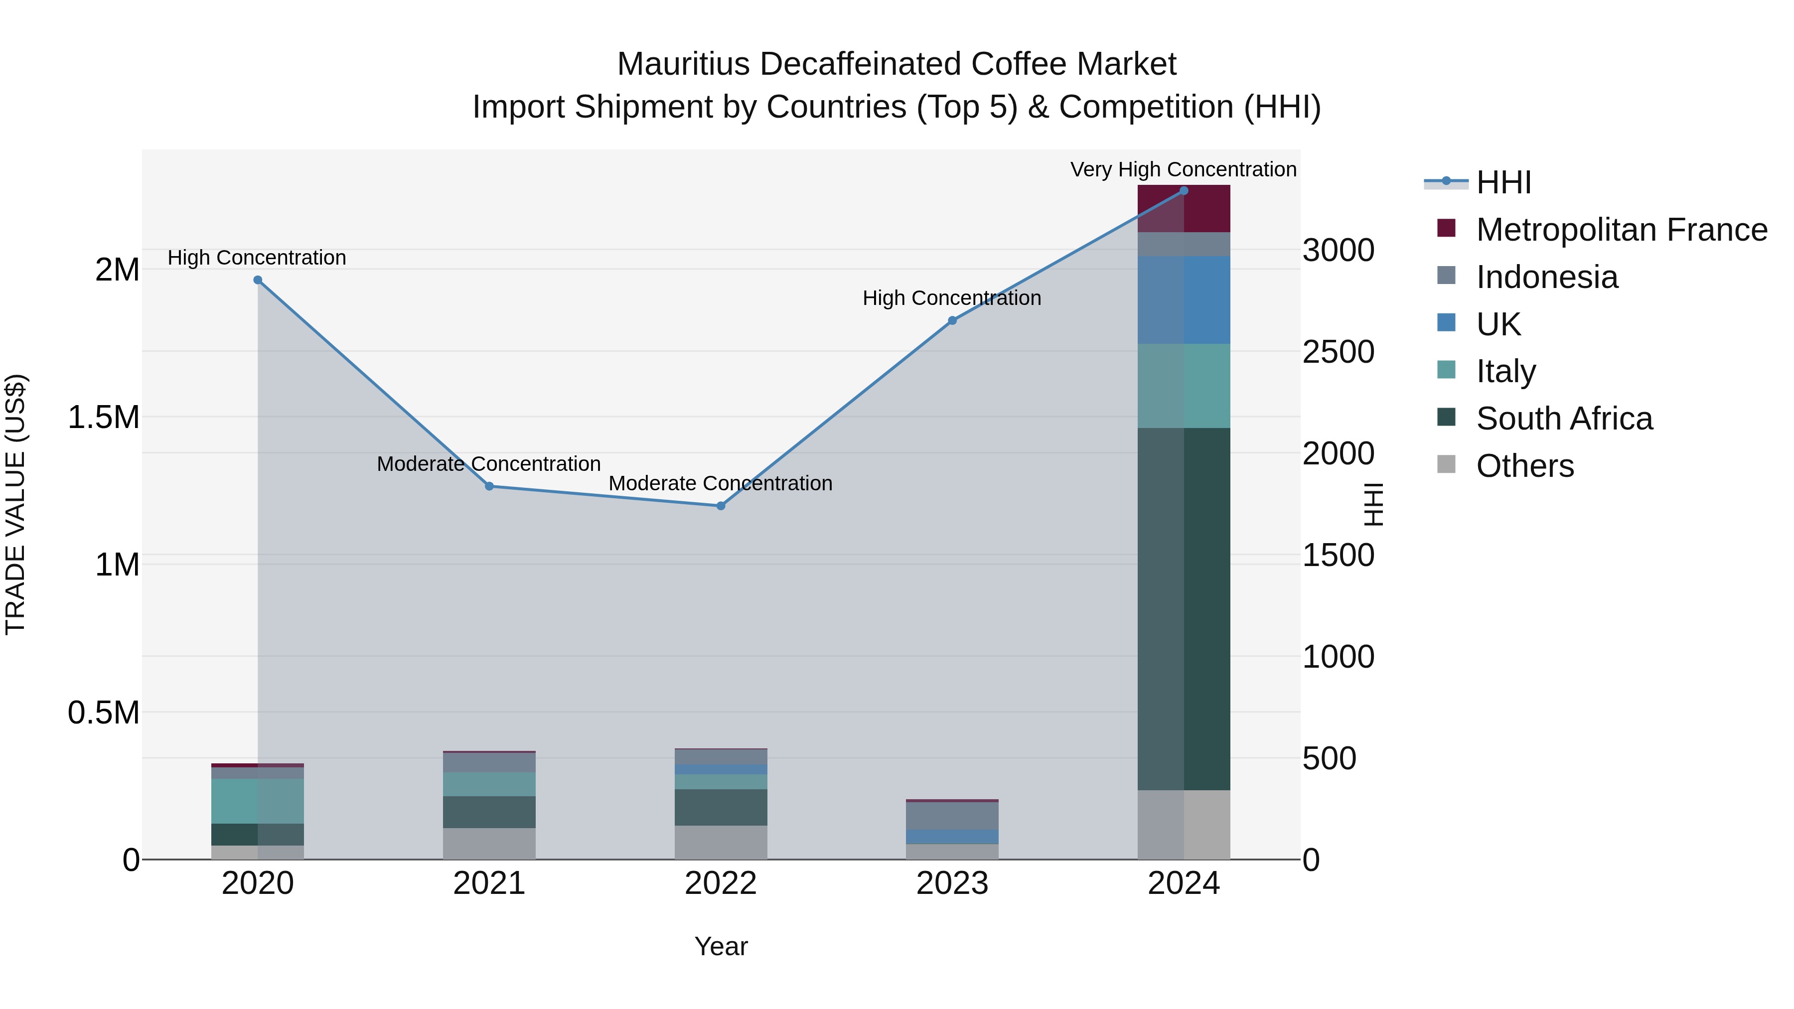Select the 2020 HHI data point

click(258, 280)
